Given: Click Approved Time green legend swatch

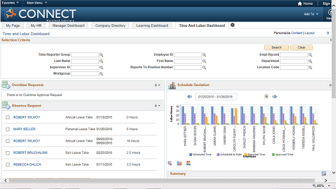Looking at the screenshot, I should (x=273, y=154).
